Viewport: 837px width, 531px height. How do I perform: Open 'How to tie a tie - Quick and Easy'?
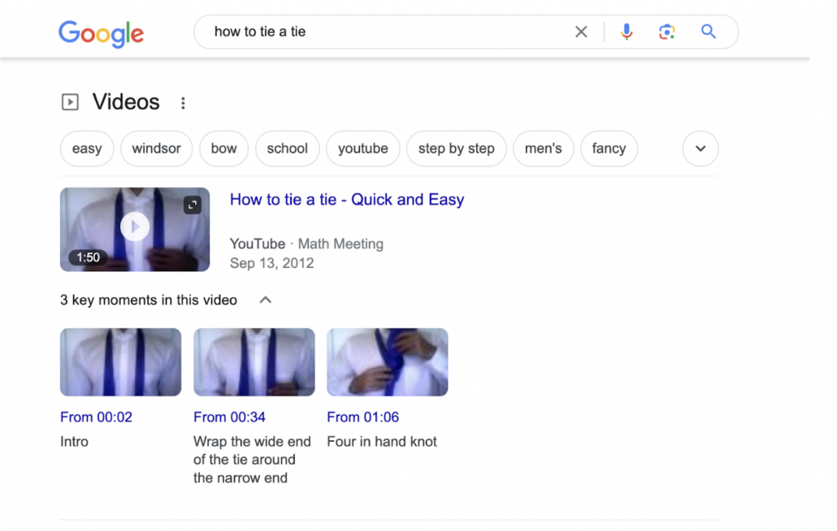pyautogui.click(x=346, y=200)
